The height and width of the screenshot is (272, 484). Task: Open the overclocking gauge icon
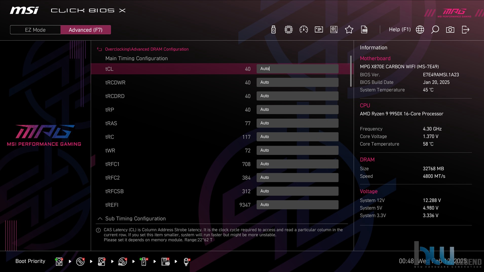click(304, 30)
